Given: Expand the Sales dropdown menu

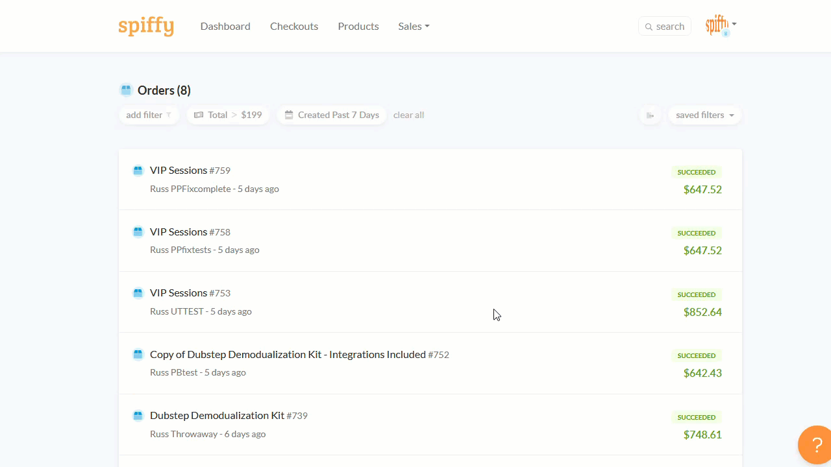Looking at the screenshot, I should point(414,27).
